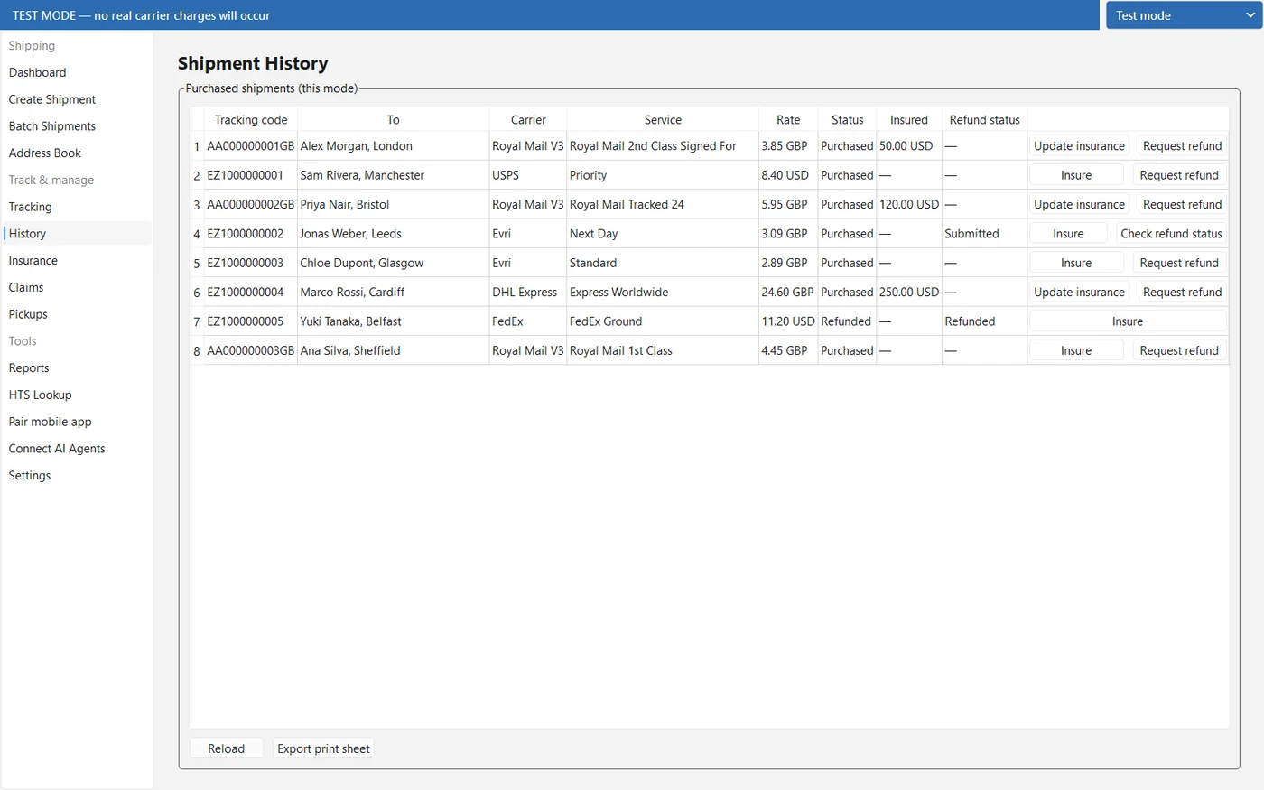Click the Express Worldwide service cell
Image resolution: width=1264 pixels, height=790 pixels.
[663, 293]
